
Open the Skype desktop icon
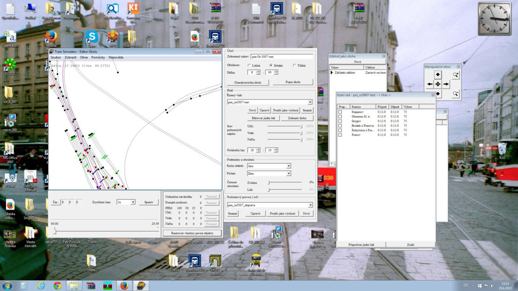tap(92, 37)
